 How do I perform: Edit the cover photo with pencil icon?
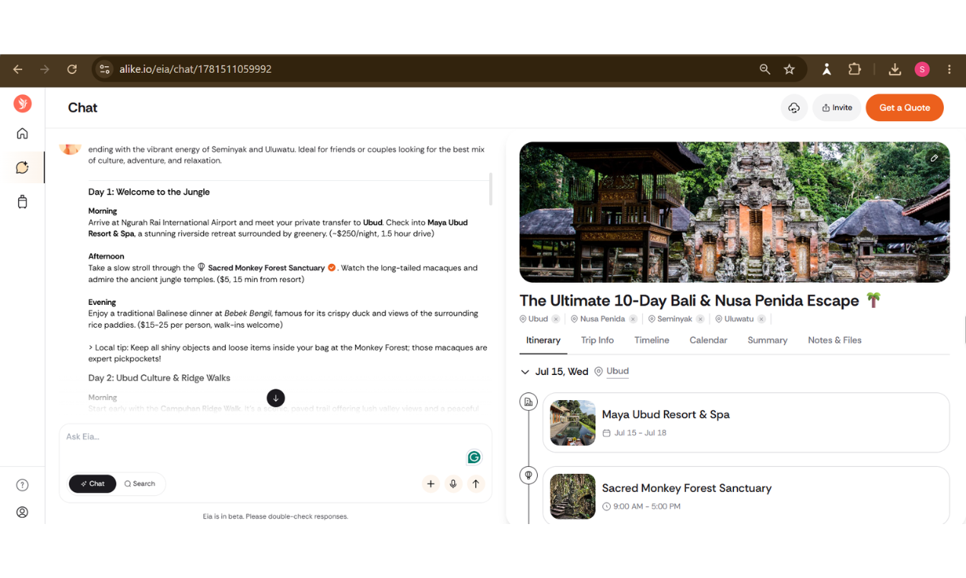coord(934,158)
